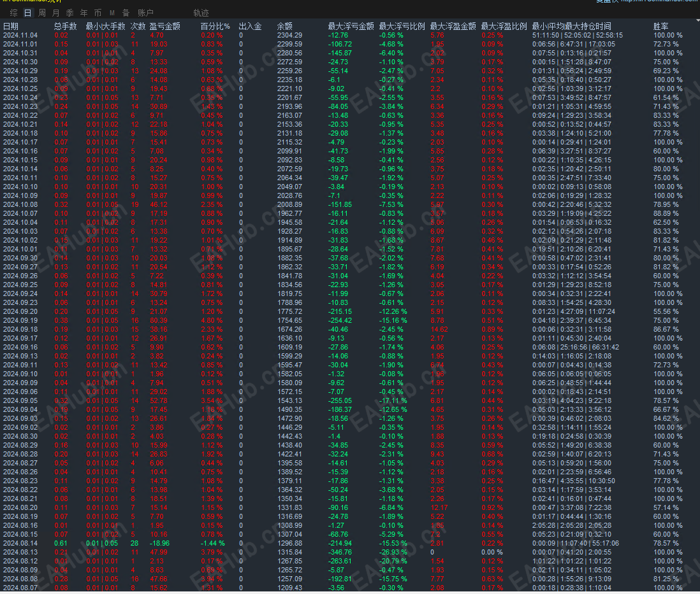Image resolution: width=700 pixels, height=594 pixels.
Task: Click the floating loss ratio -15.16 %
Action: click(x=393, y=321)
